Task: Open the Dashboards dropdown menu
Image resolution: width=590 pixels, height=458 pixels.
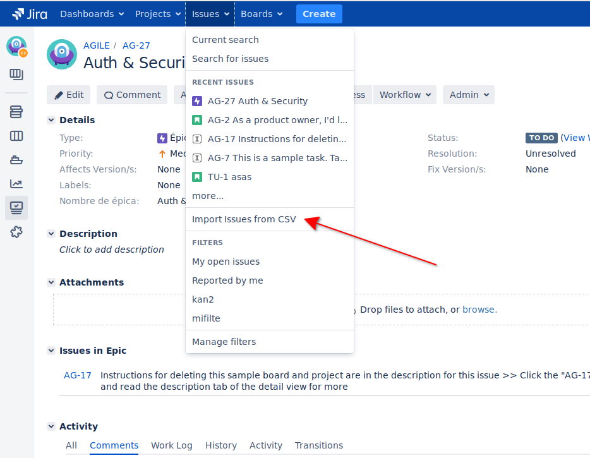Action: (92, 14)
